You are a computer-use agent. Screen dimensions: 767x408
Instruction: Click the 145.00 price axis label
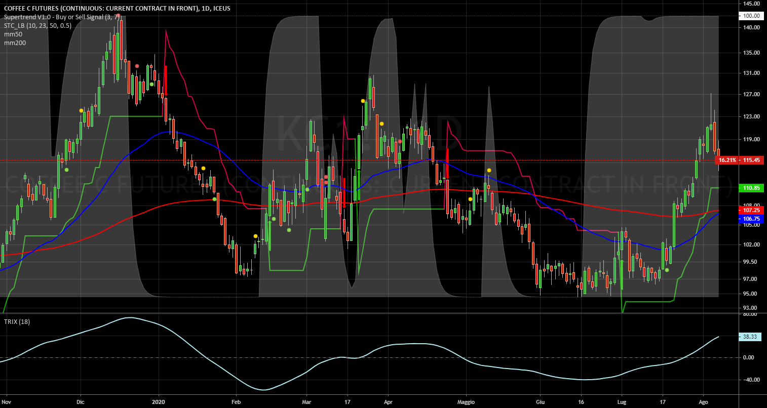point(752,3)
